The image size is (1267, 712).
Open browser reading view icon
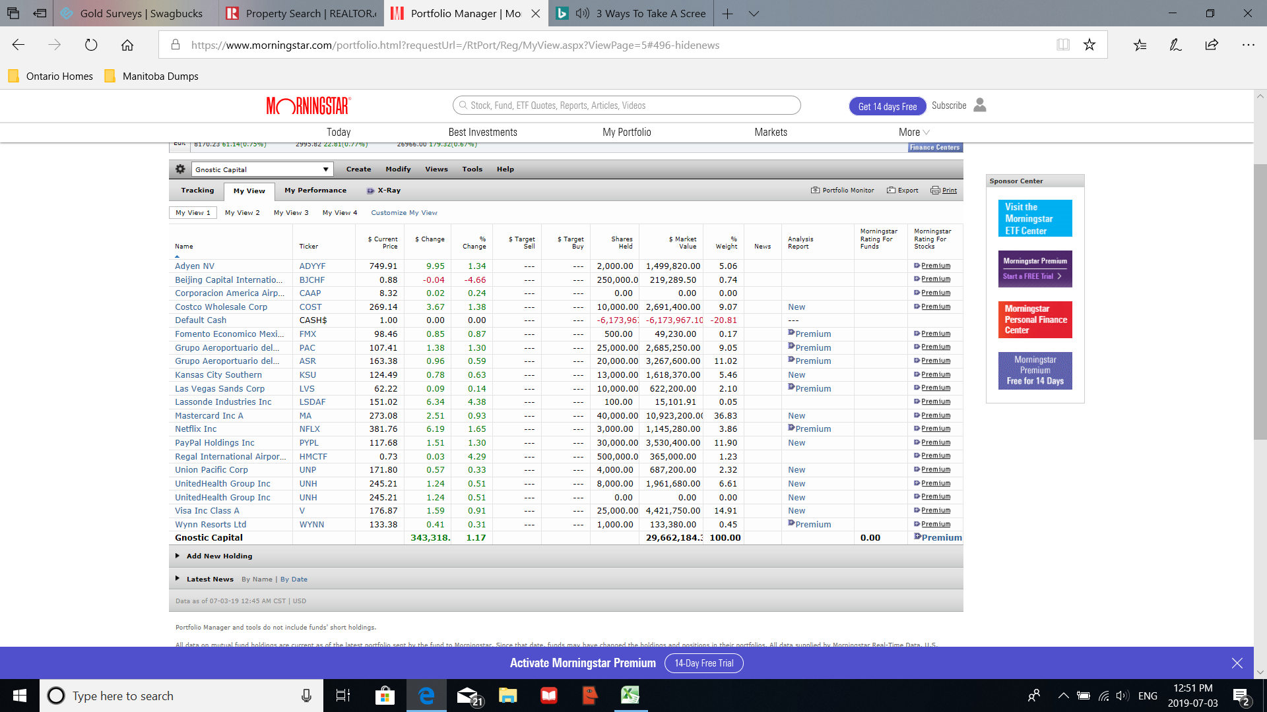point(1063,45)
